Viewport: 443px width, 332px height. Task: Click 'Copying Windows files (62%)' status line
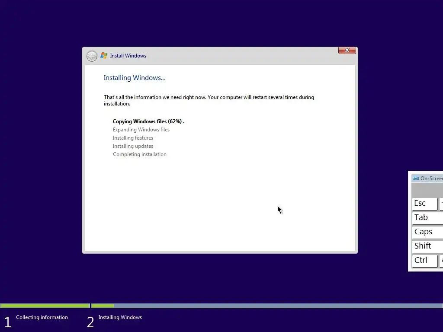pyautogui.click(x=148, y=121)
